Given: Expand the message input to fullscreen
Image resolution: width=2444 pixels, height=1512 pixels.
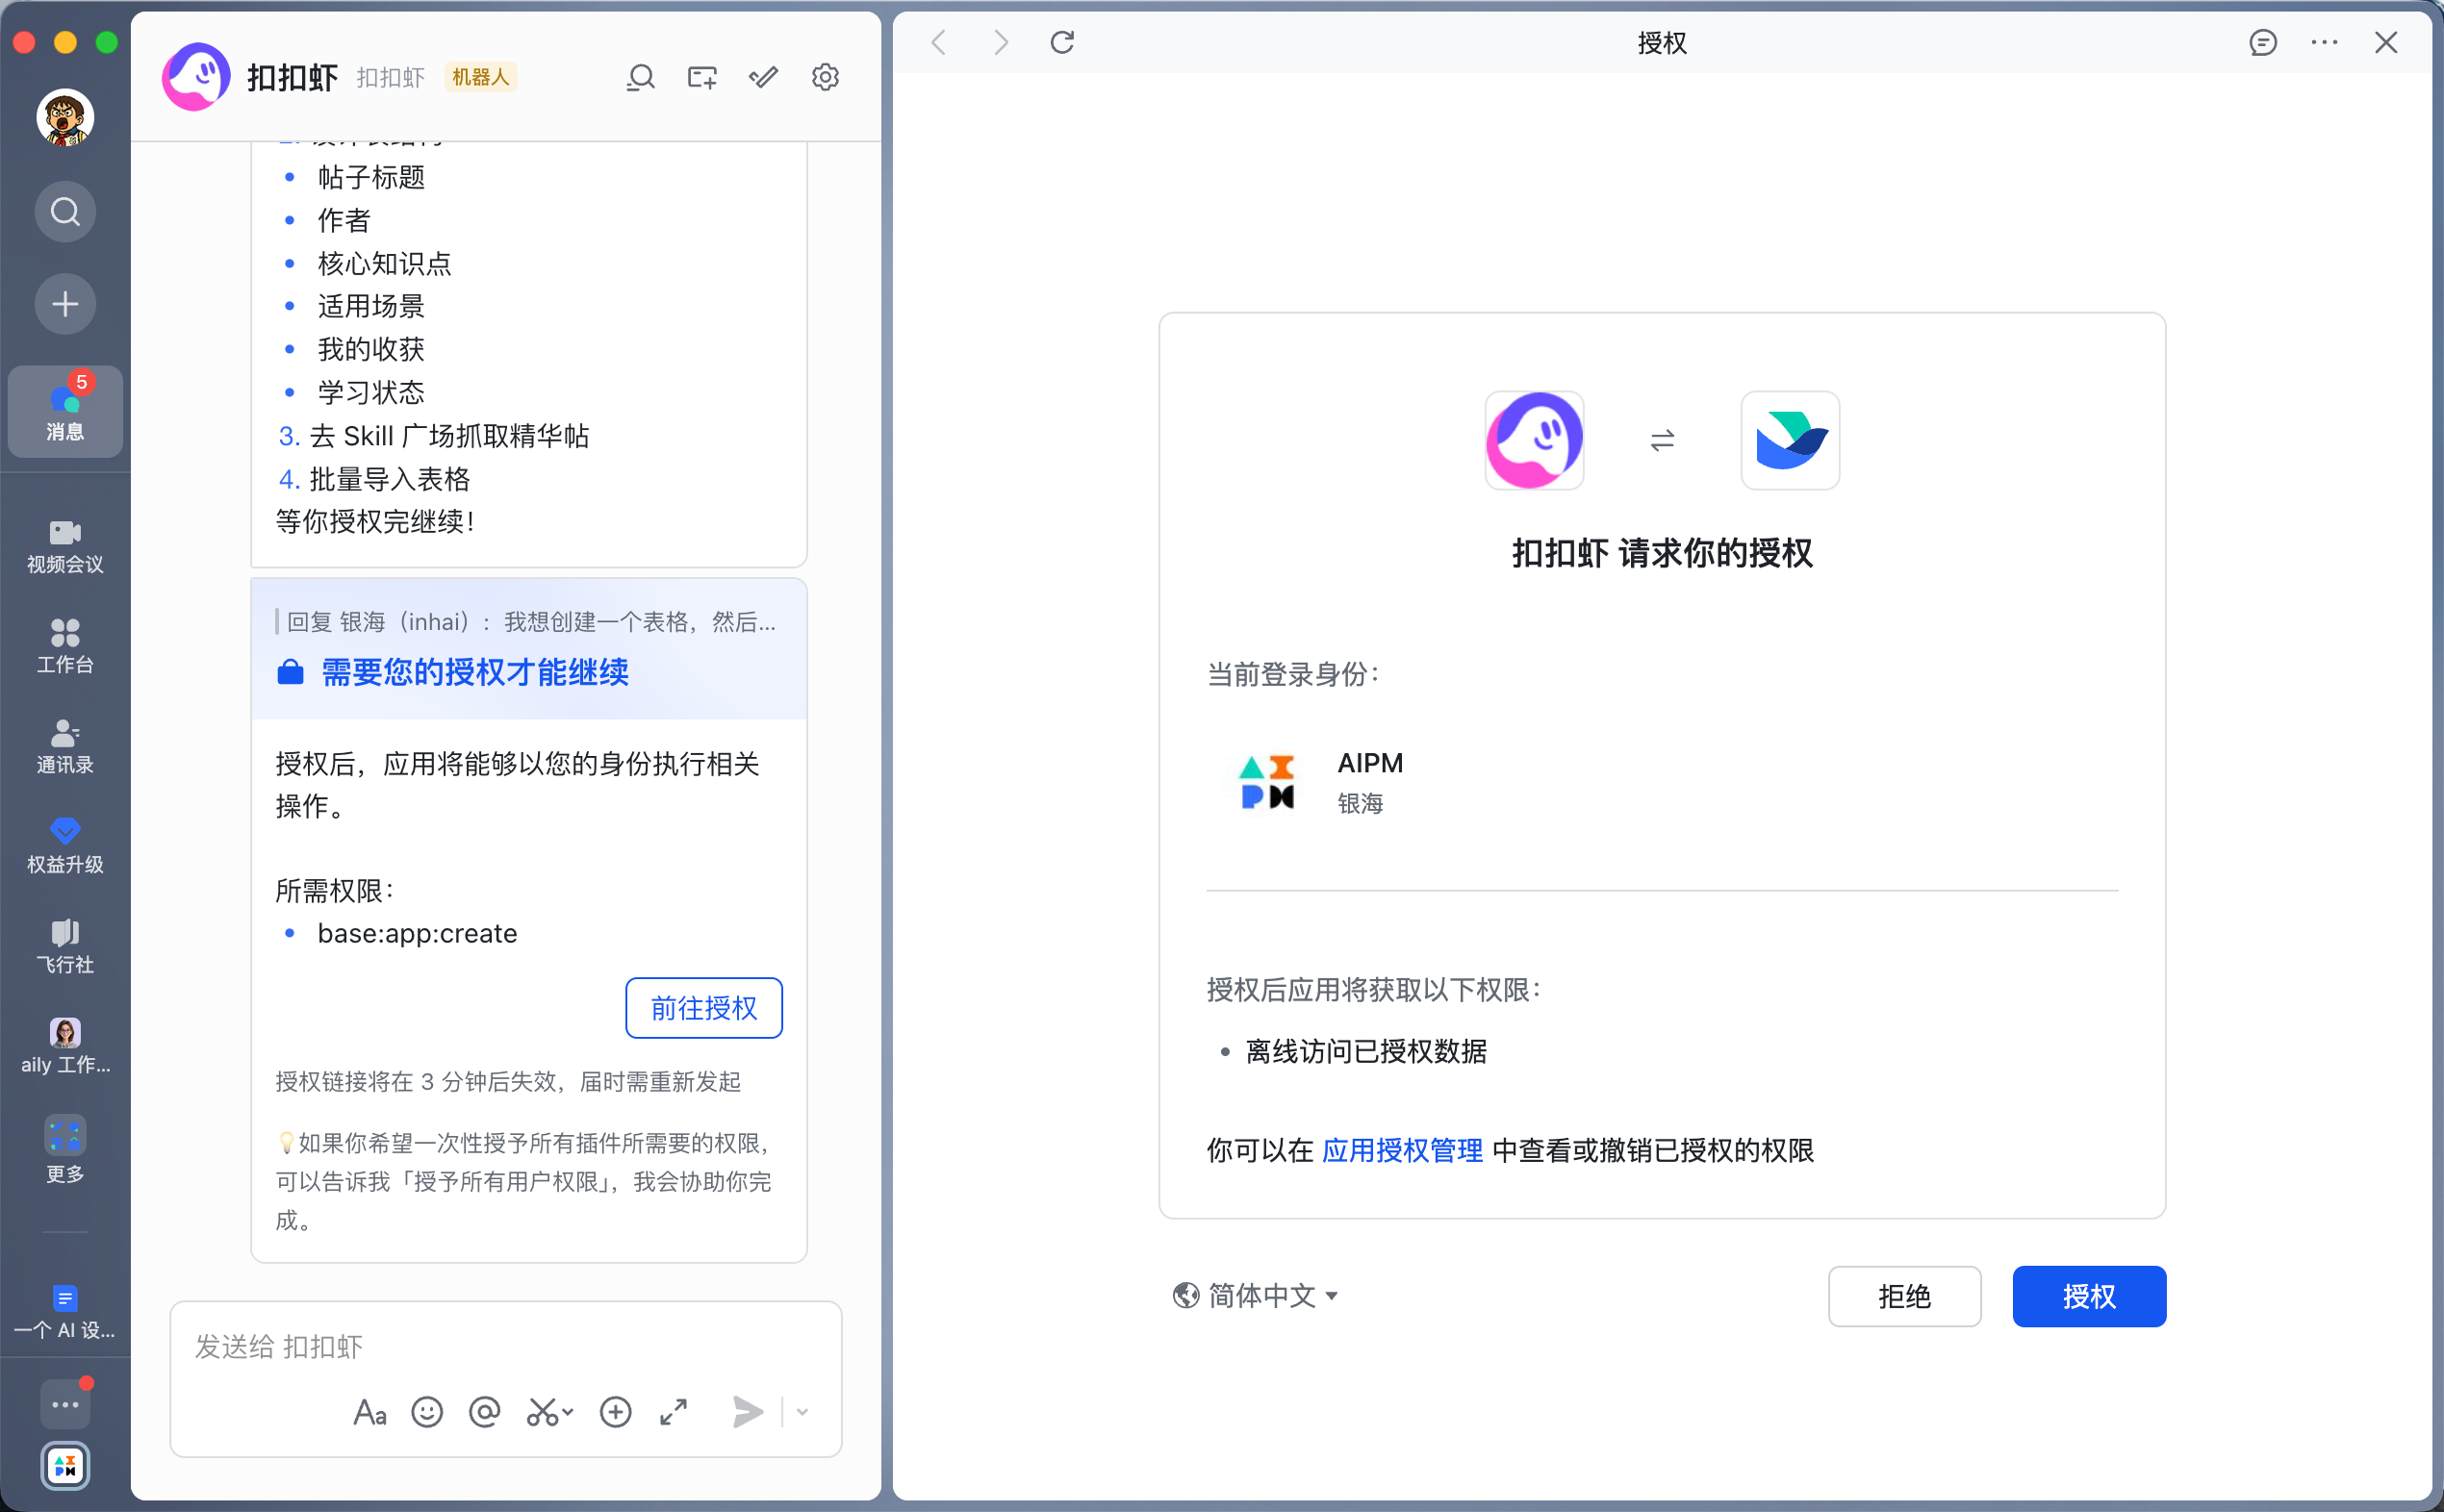Looking at the screenshot, I should point(673,1412).
